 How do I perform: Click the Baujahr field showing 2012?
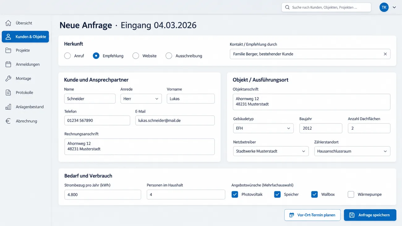coord(321,128)
